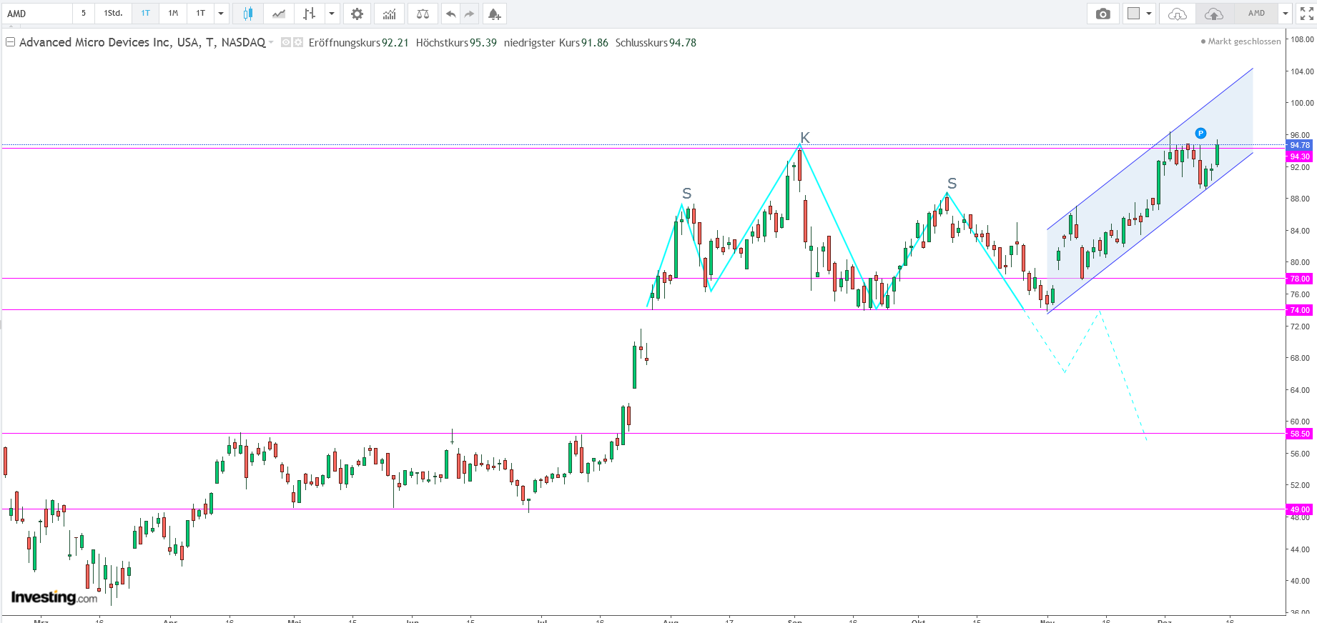Switch to bar chart style

(309, 14)
